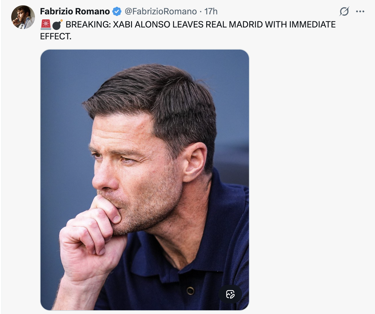This screenshot has width=375, height=314.
Task: Open Fabrizio Romano's profile avatar
Action: 23,17
